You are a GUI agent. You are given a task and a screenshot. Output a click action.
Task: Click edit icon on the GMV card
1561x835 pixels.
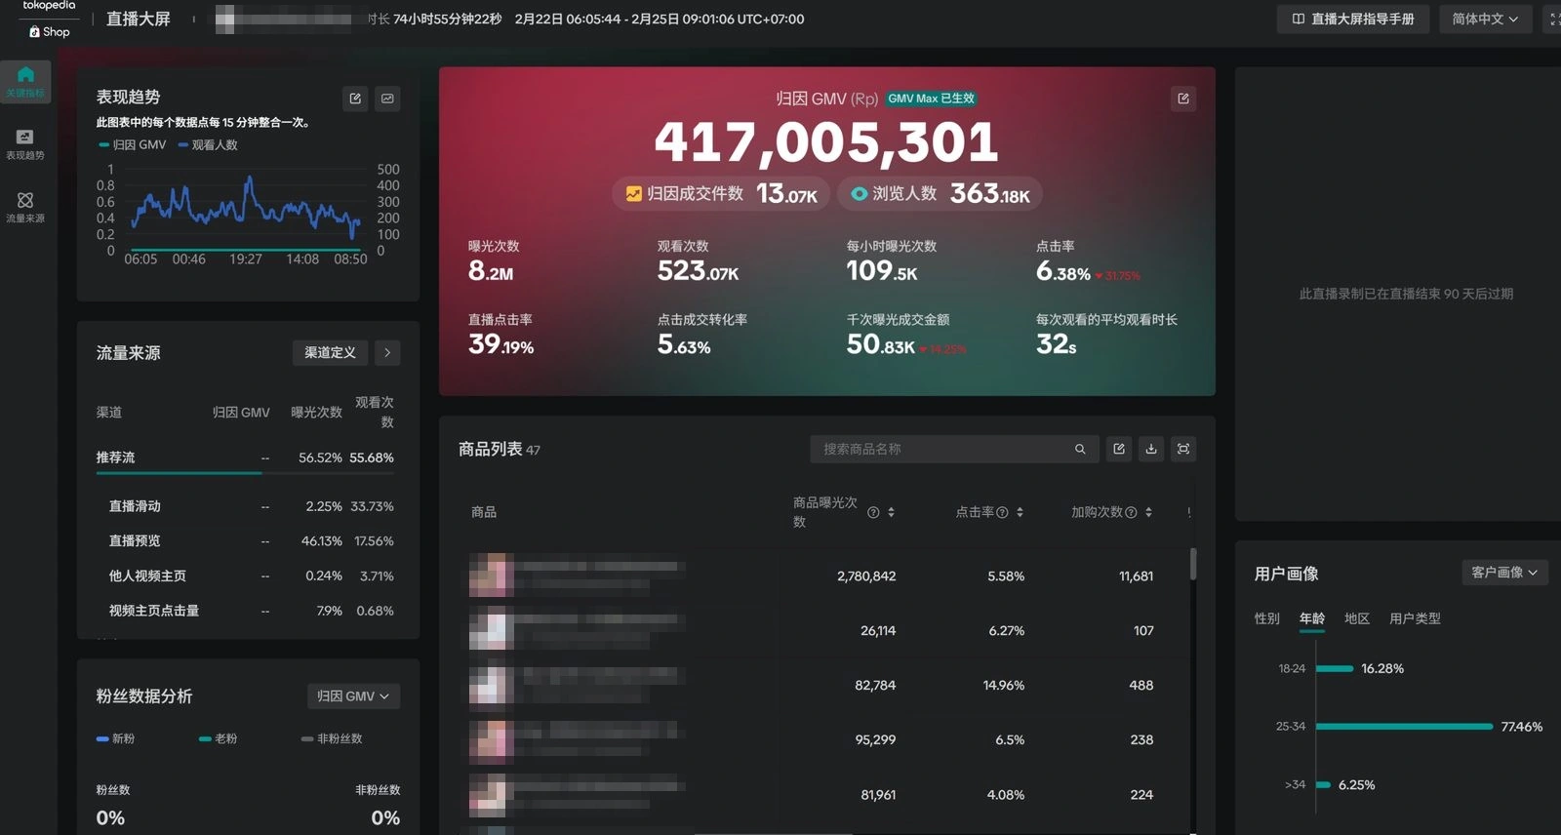click(x=1182, y=99)
